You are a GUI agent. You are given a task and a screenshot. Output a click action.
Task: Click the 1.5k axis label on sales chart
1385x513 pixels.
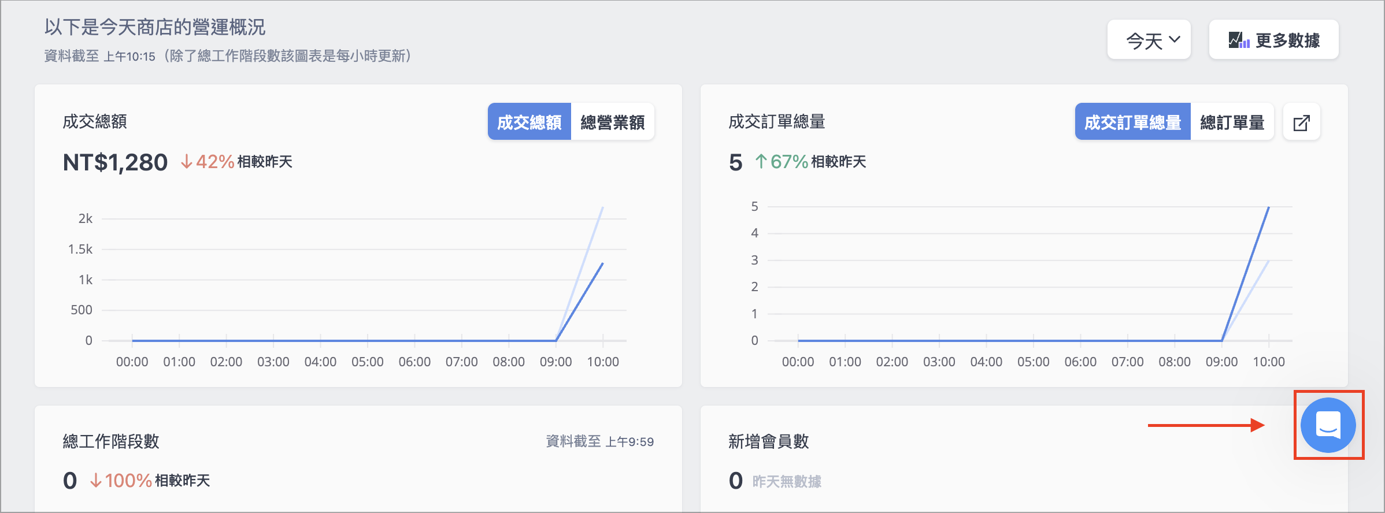80,249
